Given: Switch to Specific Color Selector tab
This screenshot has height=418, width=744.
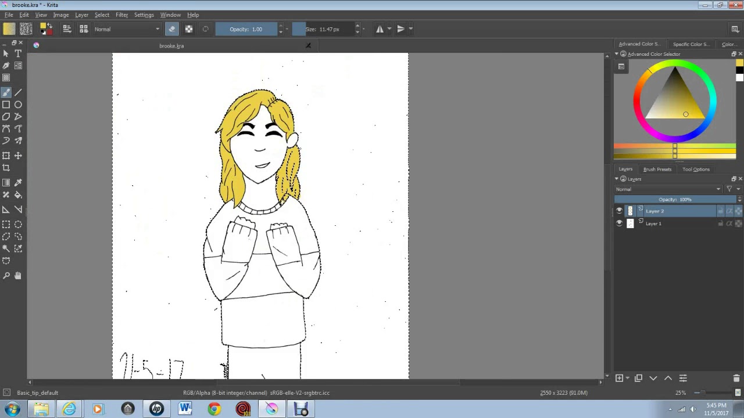Looking at the screenshot, I should click(x=691, y=44).
